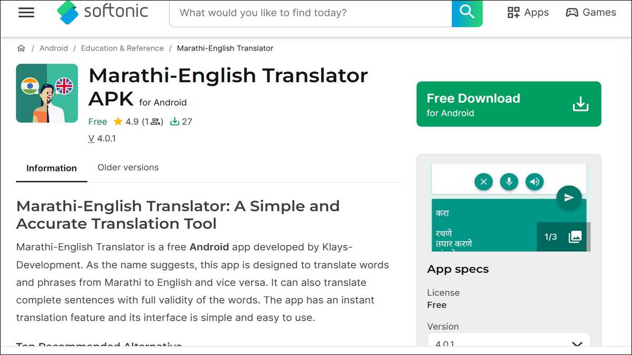Image resolution: width=632 pixels, height=355 pixels.
Task: Click the search input field
Action: point(311,13)
